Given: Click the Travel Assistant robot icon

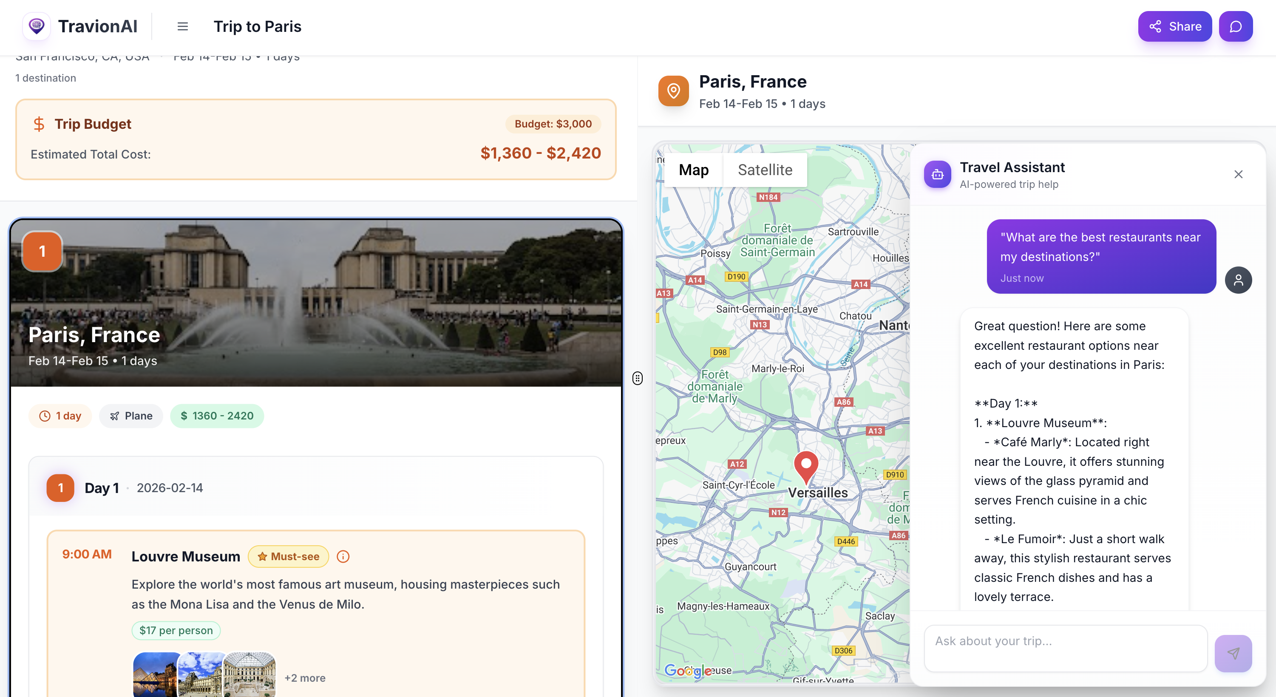Looking at the screenshot, I should [937, 174].
